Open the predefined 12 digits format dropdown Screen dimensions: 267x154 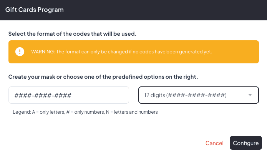click(198, 95)
